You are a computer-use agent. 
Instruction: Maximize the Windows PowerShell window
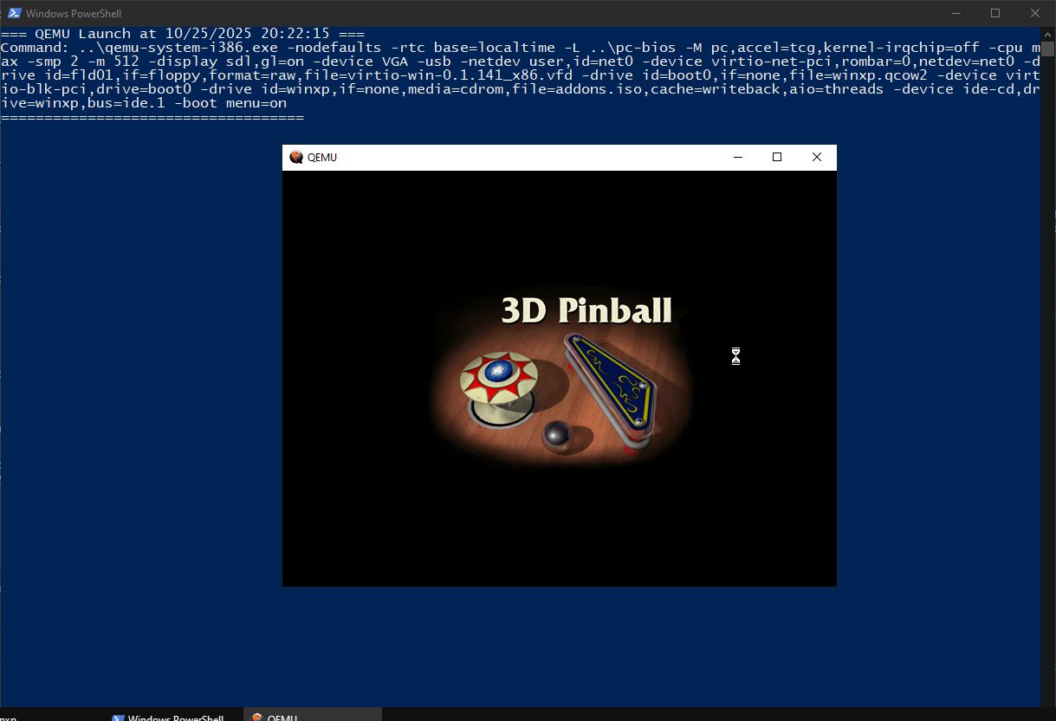[995, 13]
